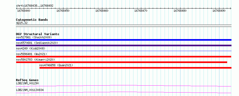The height and width of the screenshot is (96, 239).
Task: Click ruler position 16766450
Action: coord(63,11)
